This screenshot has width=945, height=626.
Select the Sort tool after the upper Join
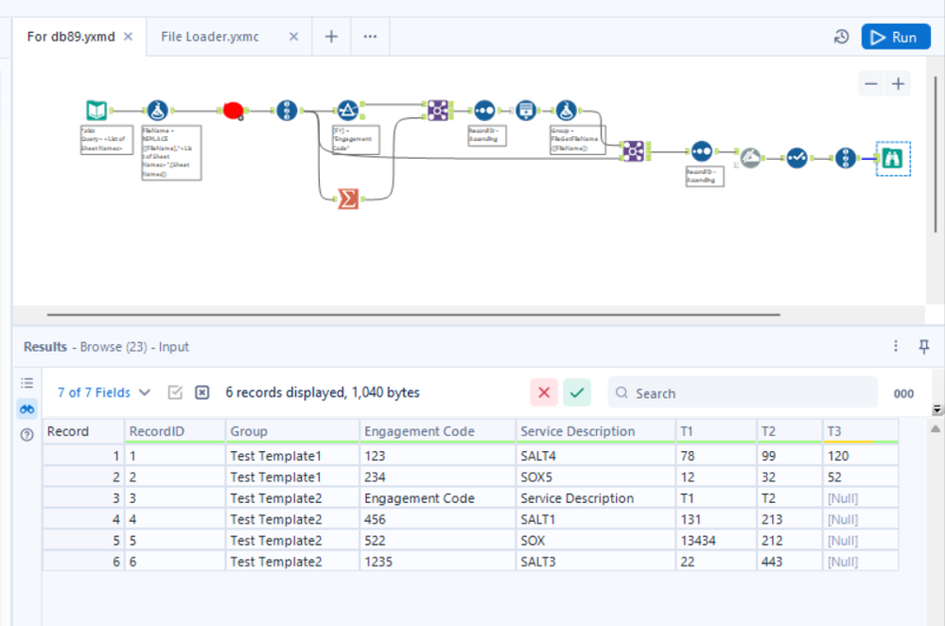click(x=484, y=111)
